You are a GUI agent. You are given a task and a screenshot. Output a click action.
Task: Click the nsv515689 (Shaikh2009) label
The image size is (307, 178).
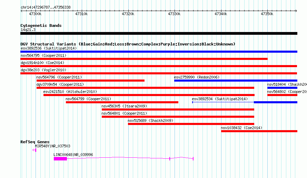tap(150, 121)
